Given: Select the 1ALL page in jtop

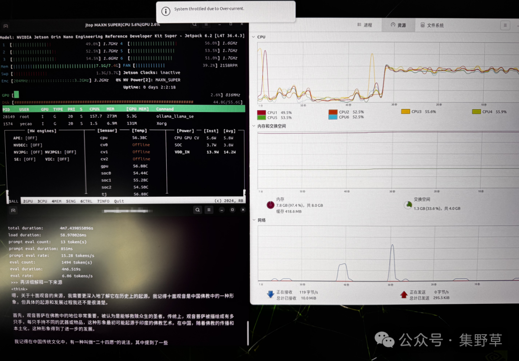Looking at the screenshot, I should point(13,201).
